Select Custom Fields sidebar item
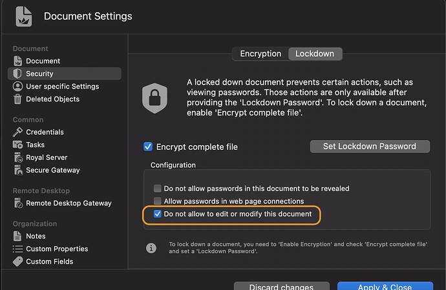This screenshot has height=290, width=446. [x=49, y=262]
